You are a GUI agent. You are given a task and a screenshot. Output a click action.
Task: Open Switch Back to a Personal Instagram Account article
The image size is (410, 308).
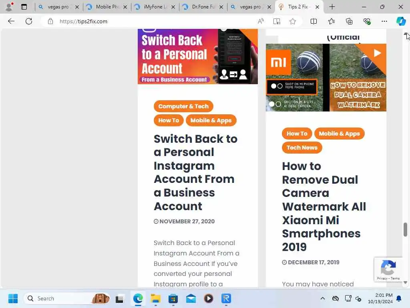click(195, 172)
